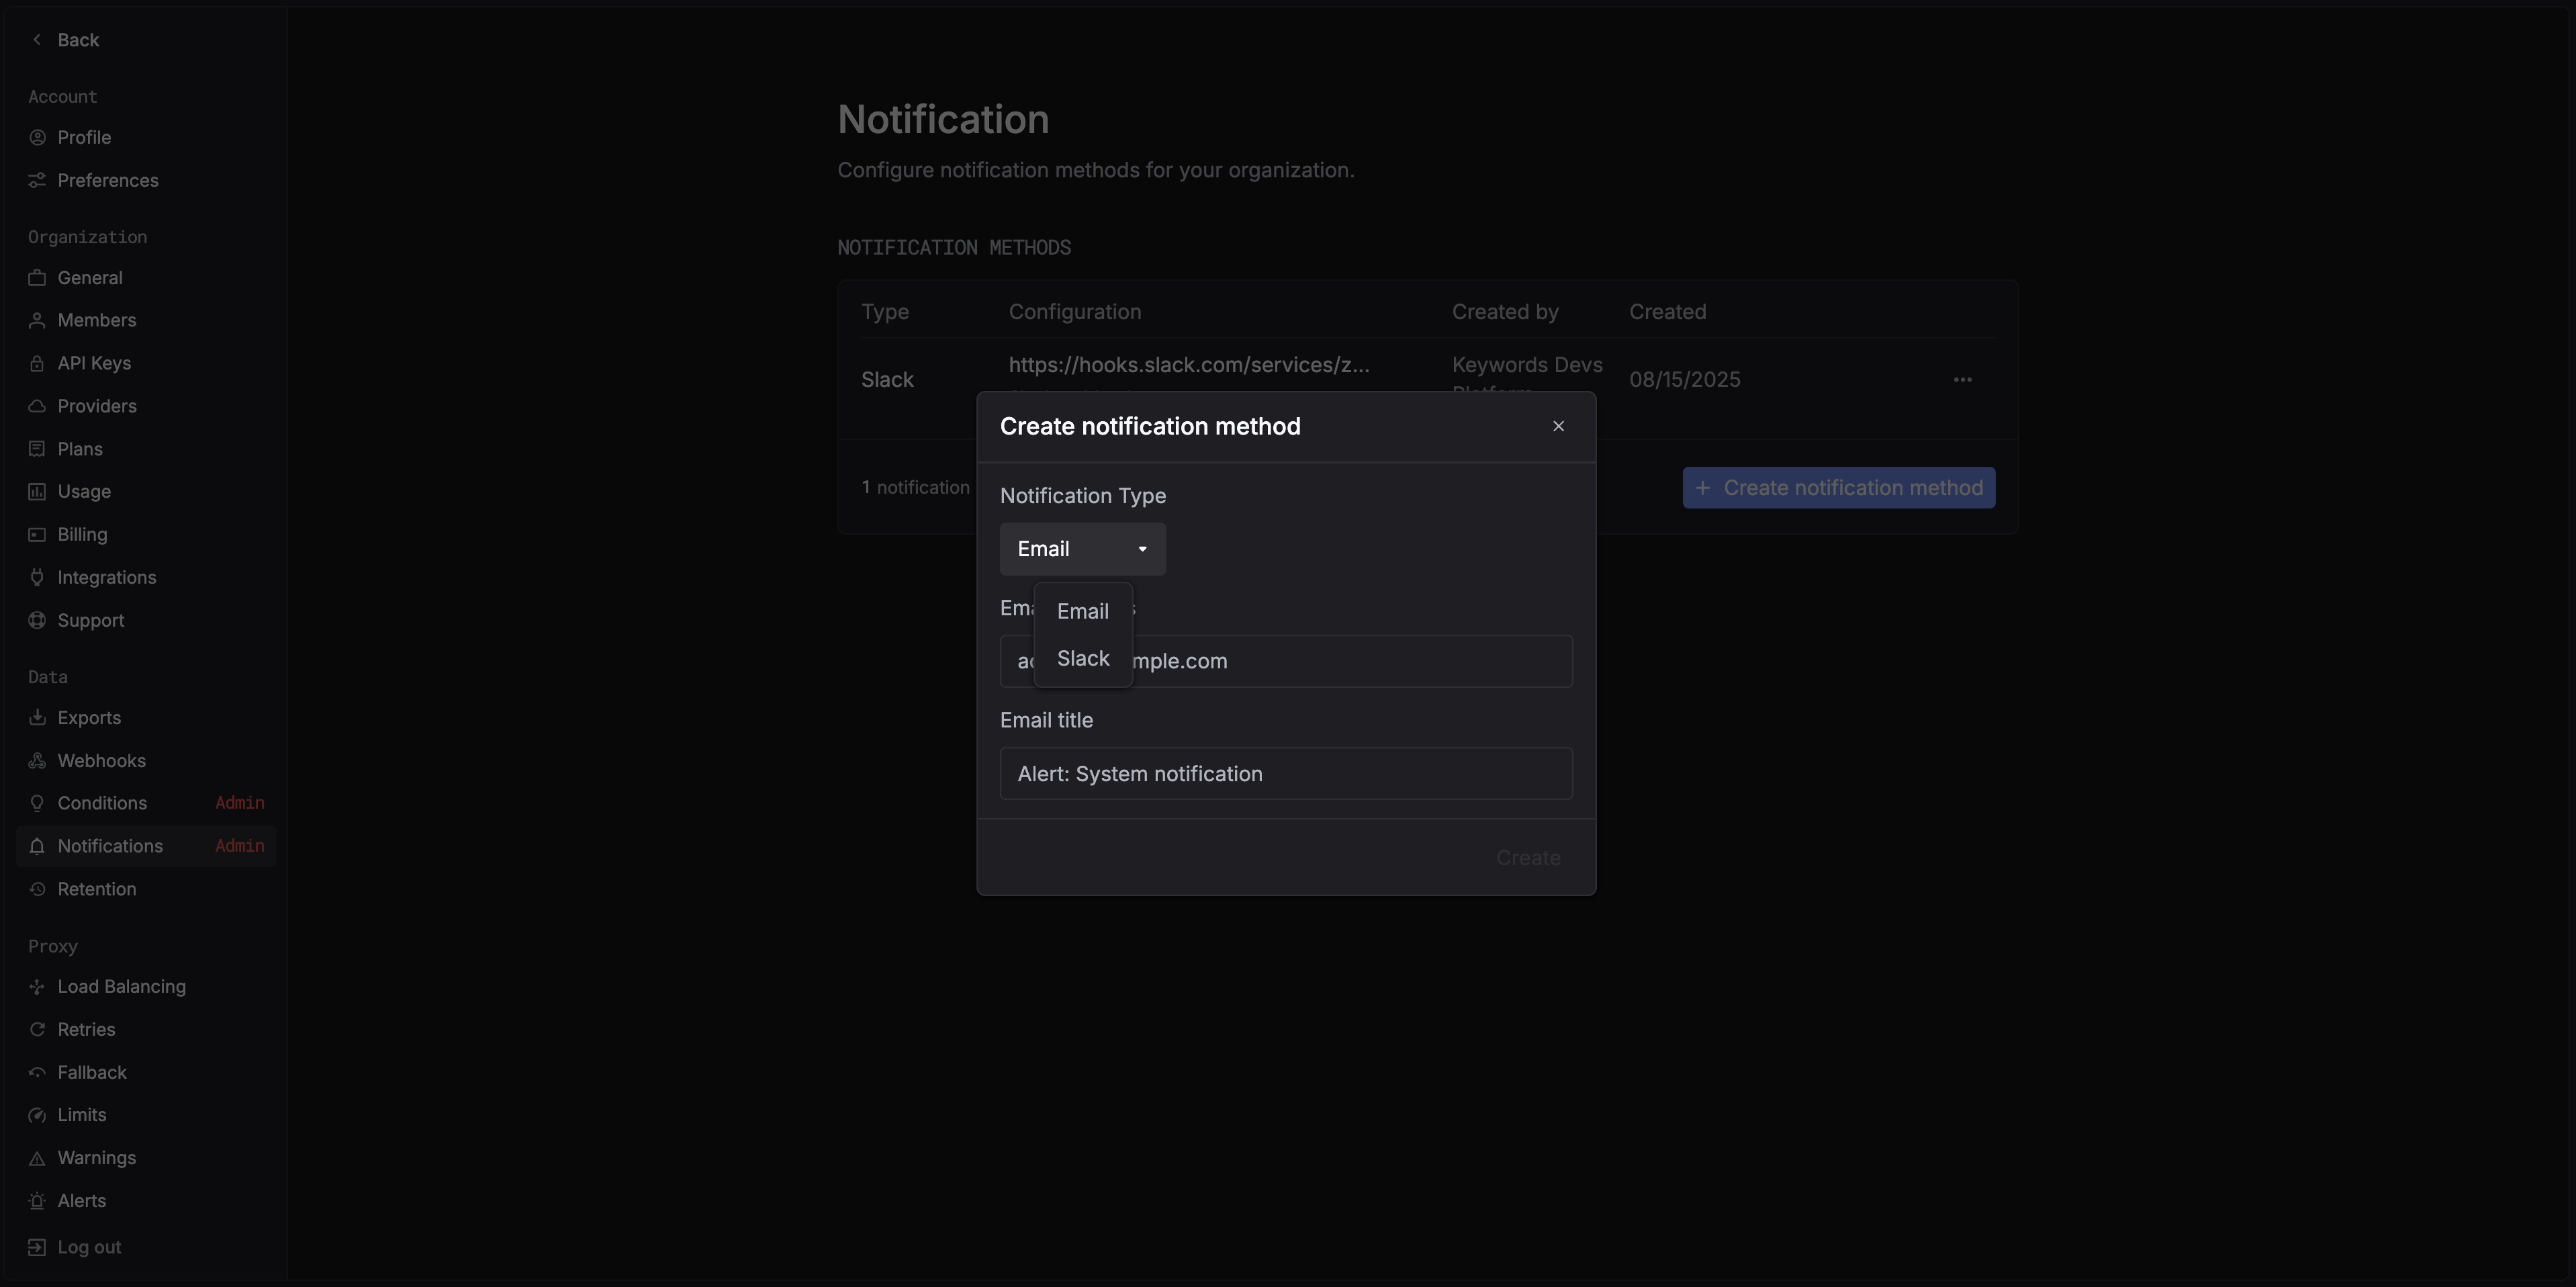Close the Create notification method dialog
This screenshot has width=2576, height=1287.
pyautogui.click(x=1558, y=426)
